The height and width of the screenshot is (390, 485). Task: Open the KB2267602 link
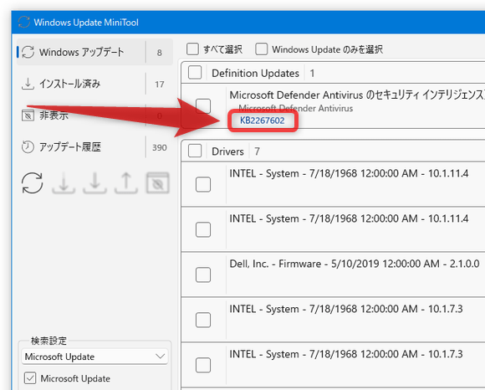tap(263, 121)
